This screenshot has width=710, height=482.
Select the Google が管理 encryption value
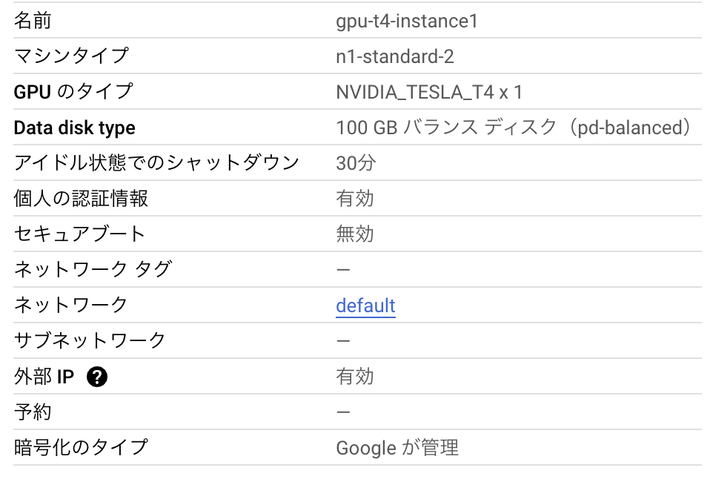click(x=398, y=448)
